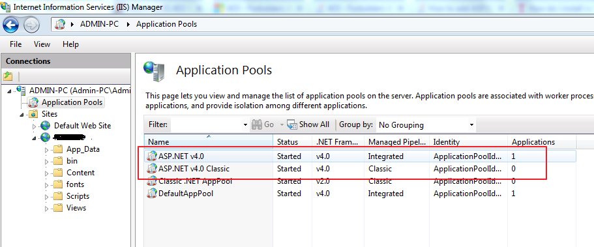This screenshot has height=247, width=594.
Task: Expand the Views folder node
Action: [x=46, y=209]
